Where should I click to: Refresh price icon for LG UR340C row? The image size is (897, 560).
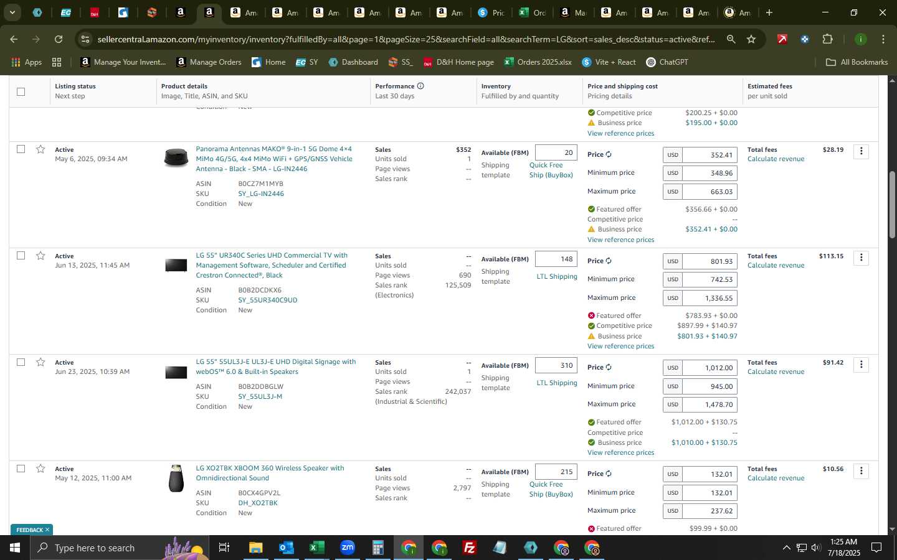pos(609,261)
